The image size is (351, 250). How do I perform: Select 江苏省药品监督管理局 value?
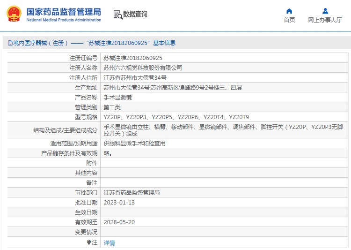coord(132,193)
